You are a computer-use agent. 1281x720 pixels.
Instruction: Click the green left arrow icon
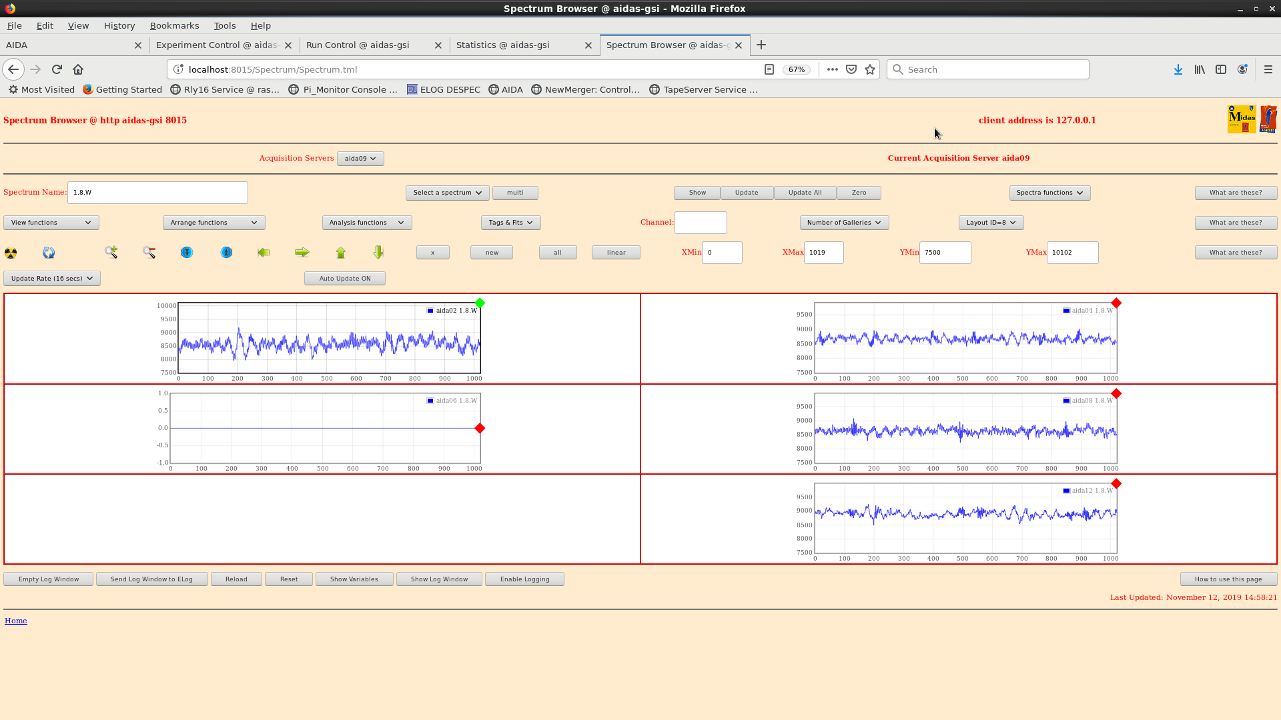click(264, 252)
